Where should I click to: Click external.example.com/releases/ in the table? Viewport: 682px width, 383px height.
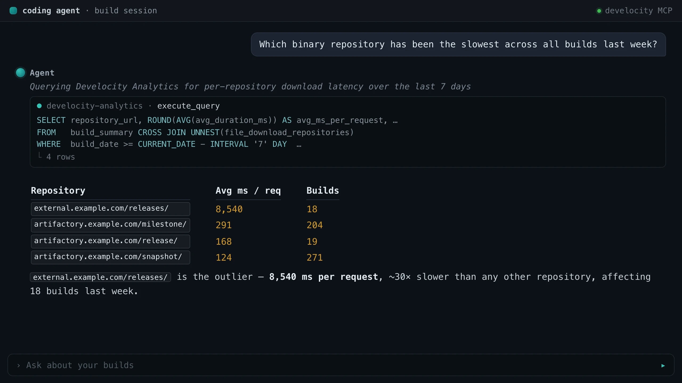[110, 209]
